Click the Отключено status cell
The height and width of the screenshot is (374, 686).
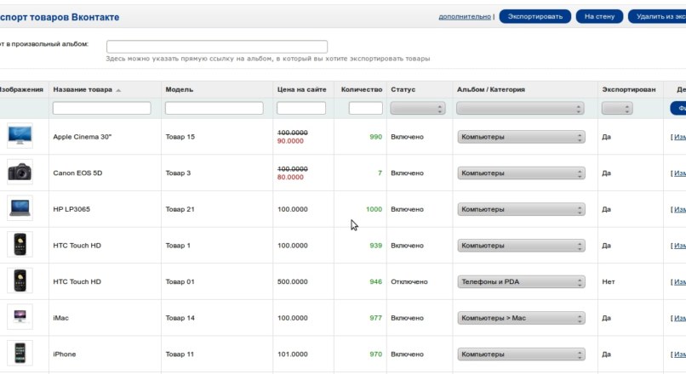(x=409, y=282)
